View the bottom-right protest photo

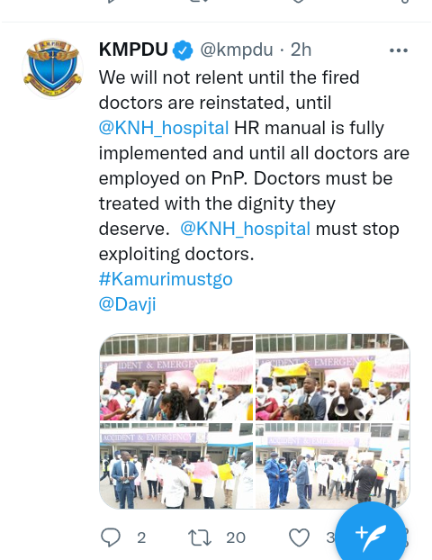point(333,465)
